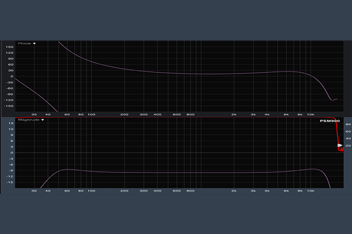
Task: Select the PSM900 trace label
Action: coord(329,122)
